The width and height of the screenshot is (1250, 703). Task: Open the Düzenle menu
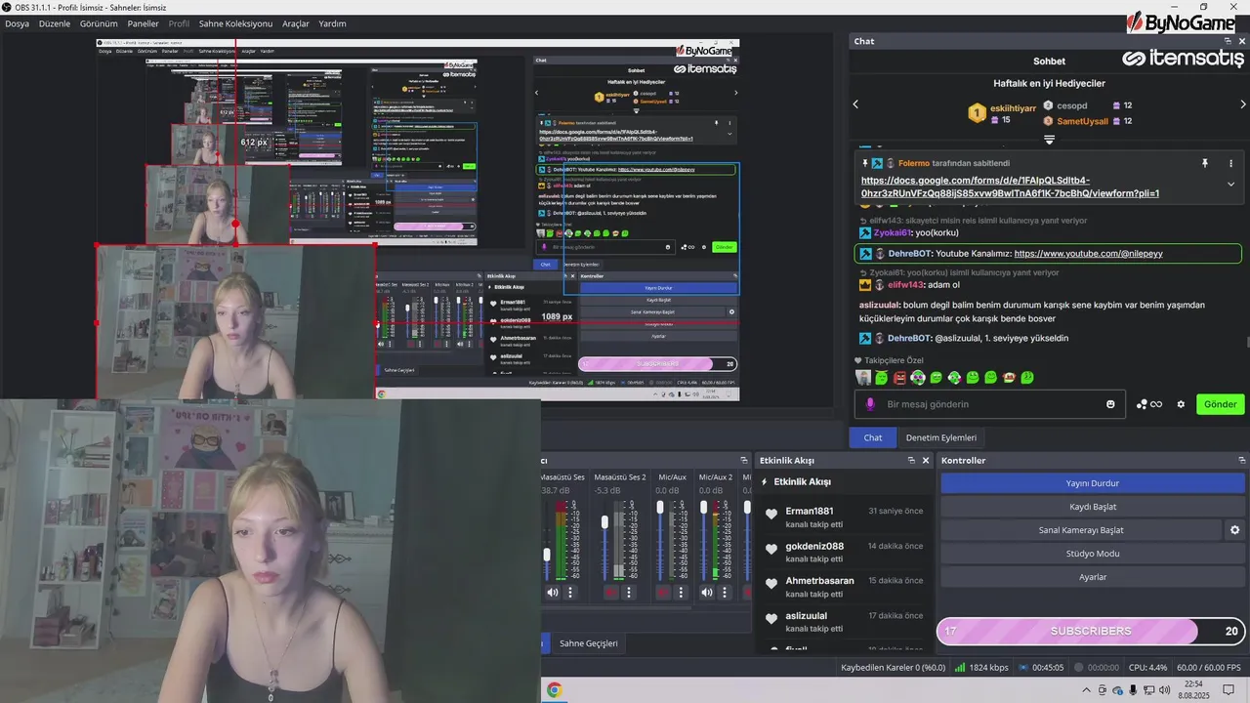(x=55, y=23)
